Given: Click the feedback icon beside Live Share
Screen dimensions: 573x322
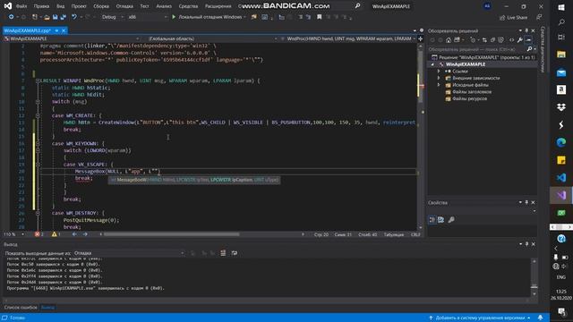Looking at the screenshot, I should (539, 17).
